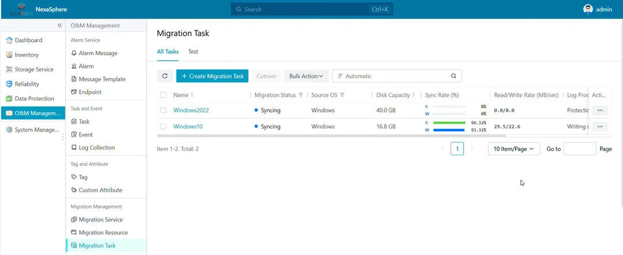Image resolution: width=623 pixels, height=255 pixels.
Task: Focus the Automatic filter input
Action: (x=397, y=76)
